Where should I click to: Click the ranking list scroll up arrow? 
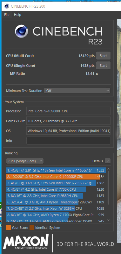pyautogui.click(x=108, y=169)
